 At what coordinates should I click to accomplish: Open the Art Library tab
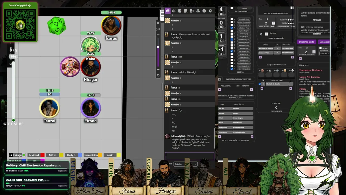click(174, 11)
